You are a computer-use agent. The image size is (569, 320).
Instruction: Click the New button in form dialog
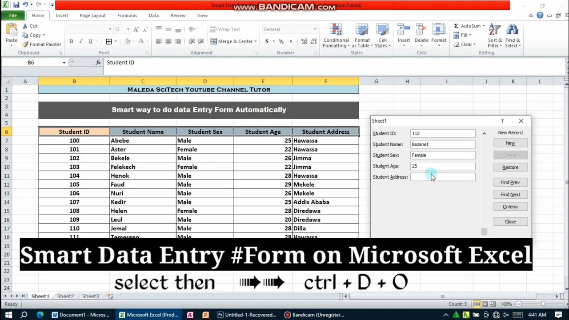click(x=510, y=143)
